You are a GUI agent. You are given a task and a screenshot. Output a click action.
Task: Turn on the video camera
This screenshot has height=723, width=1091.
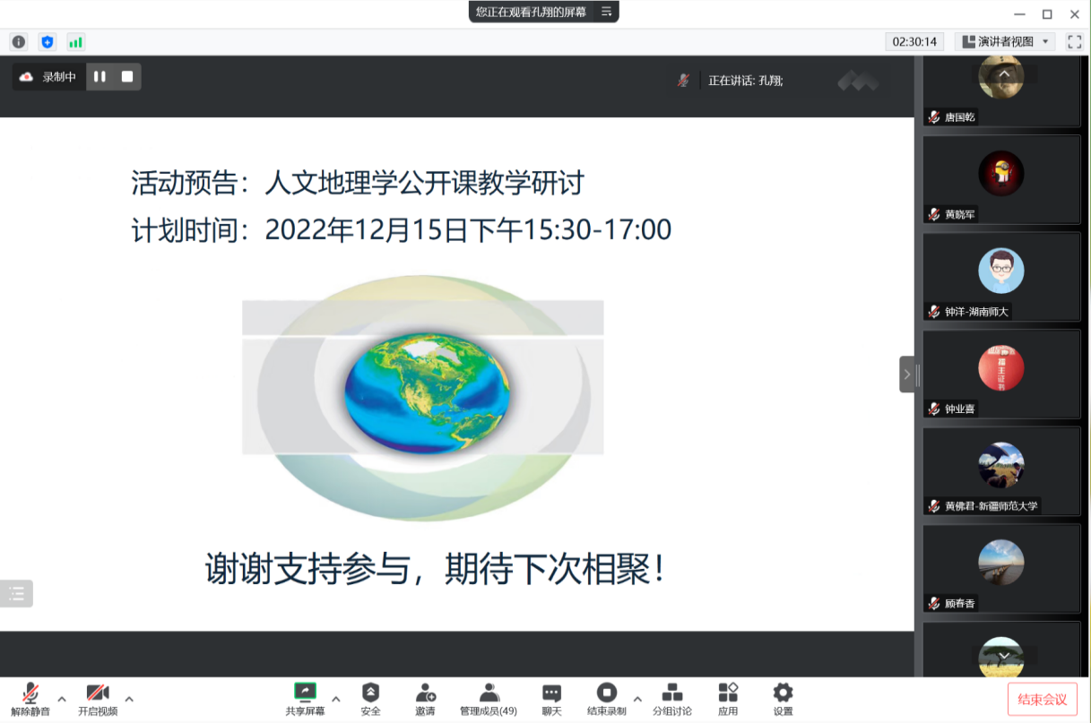(97, 698)
